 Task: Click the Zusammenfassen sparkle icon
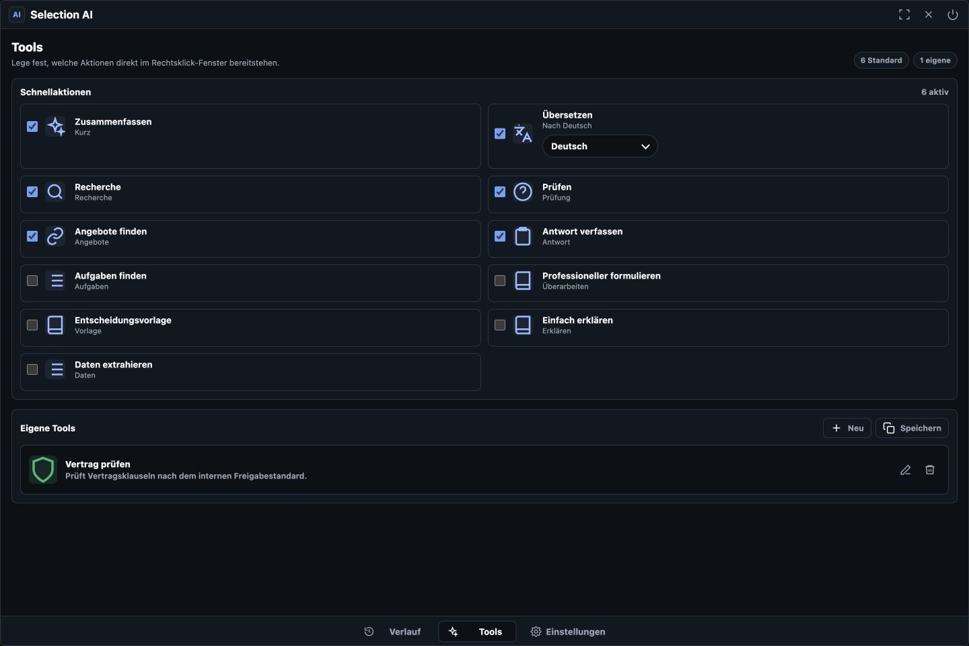tap(55, 127)
